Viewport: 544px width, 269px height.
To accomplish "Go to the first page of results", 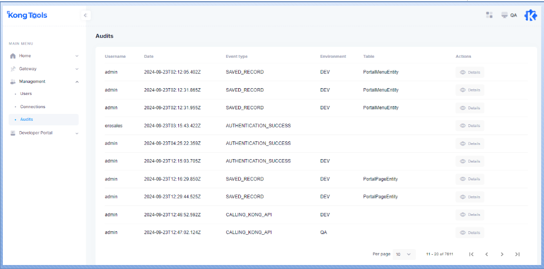I will click(x=471, y=254).
